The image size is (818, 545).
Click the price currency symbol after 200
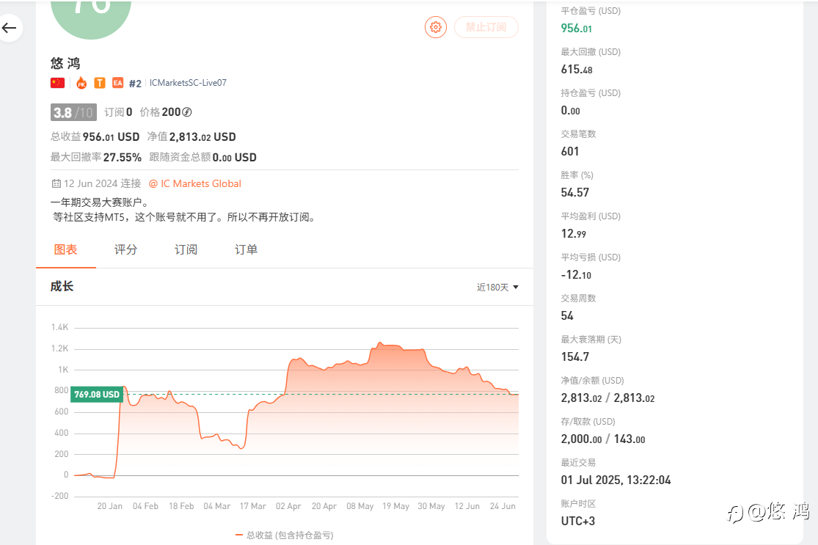click(187, 112)
